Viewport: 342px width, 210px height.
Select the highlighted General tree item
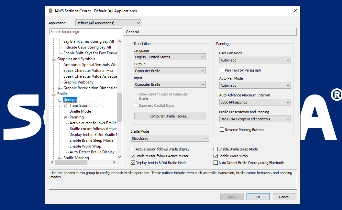pyautogui.click(x=70, y=100)
